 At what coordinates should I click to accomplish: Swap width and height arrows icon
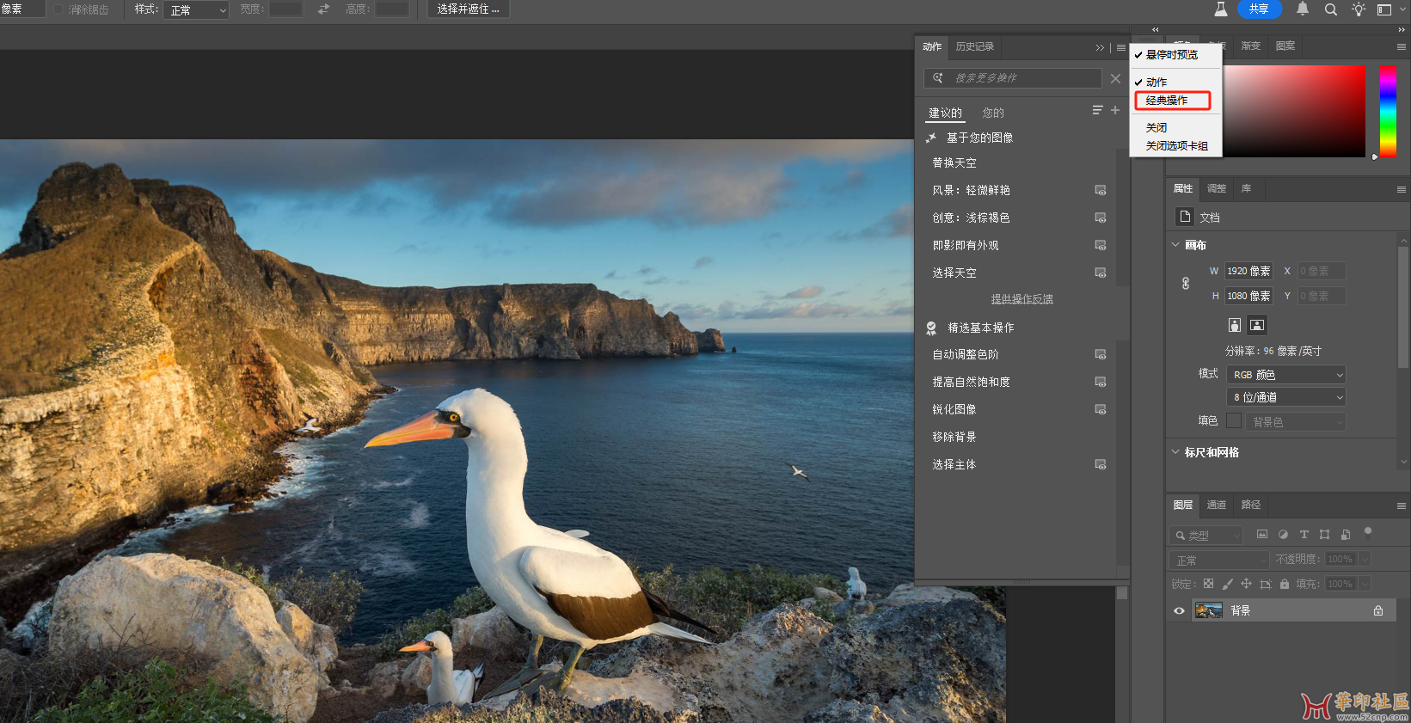coord(323,9)
